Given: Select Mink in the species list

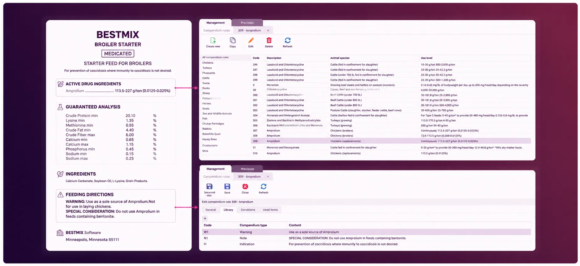Looking at the screenshot, I should 205,151.
